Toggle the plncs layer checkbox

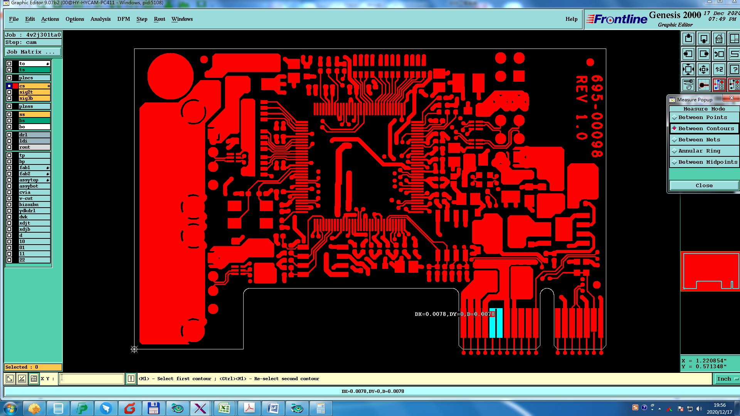[x=9, y=78]
